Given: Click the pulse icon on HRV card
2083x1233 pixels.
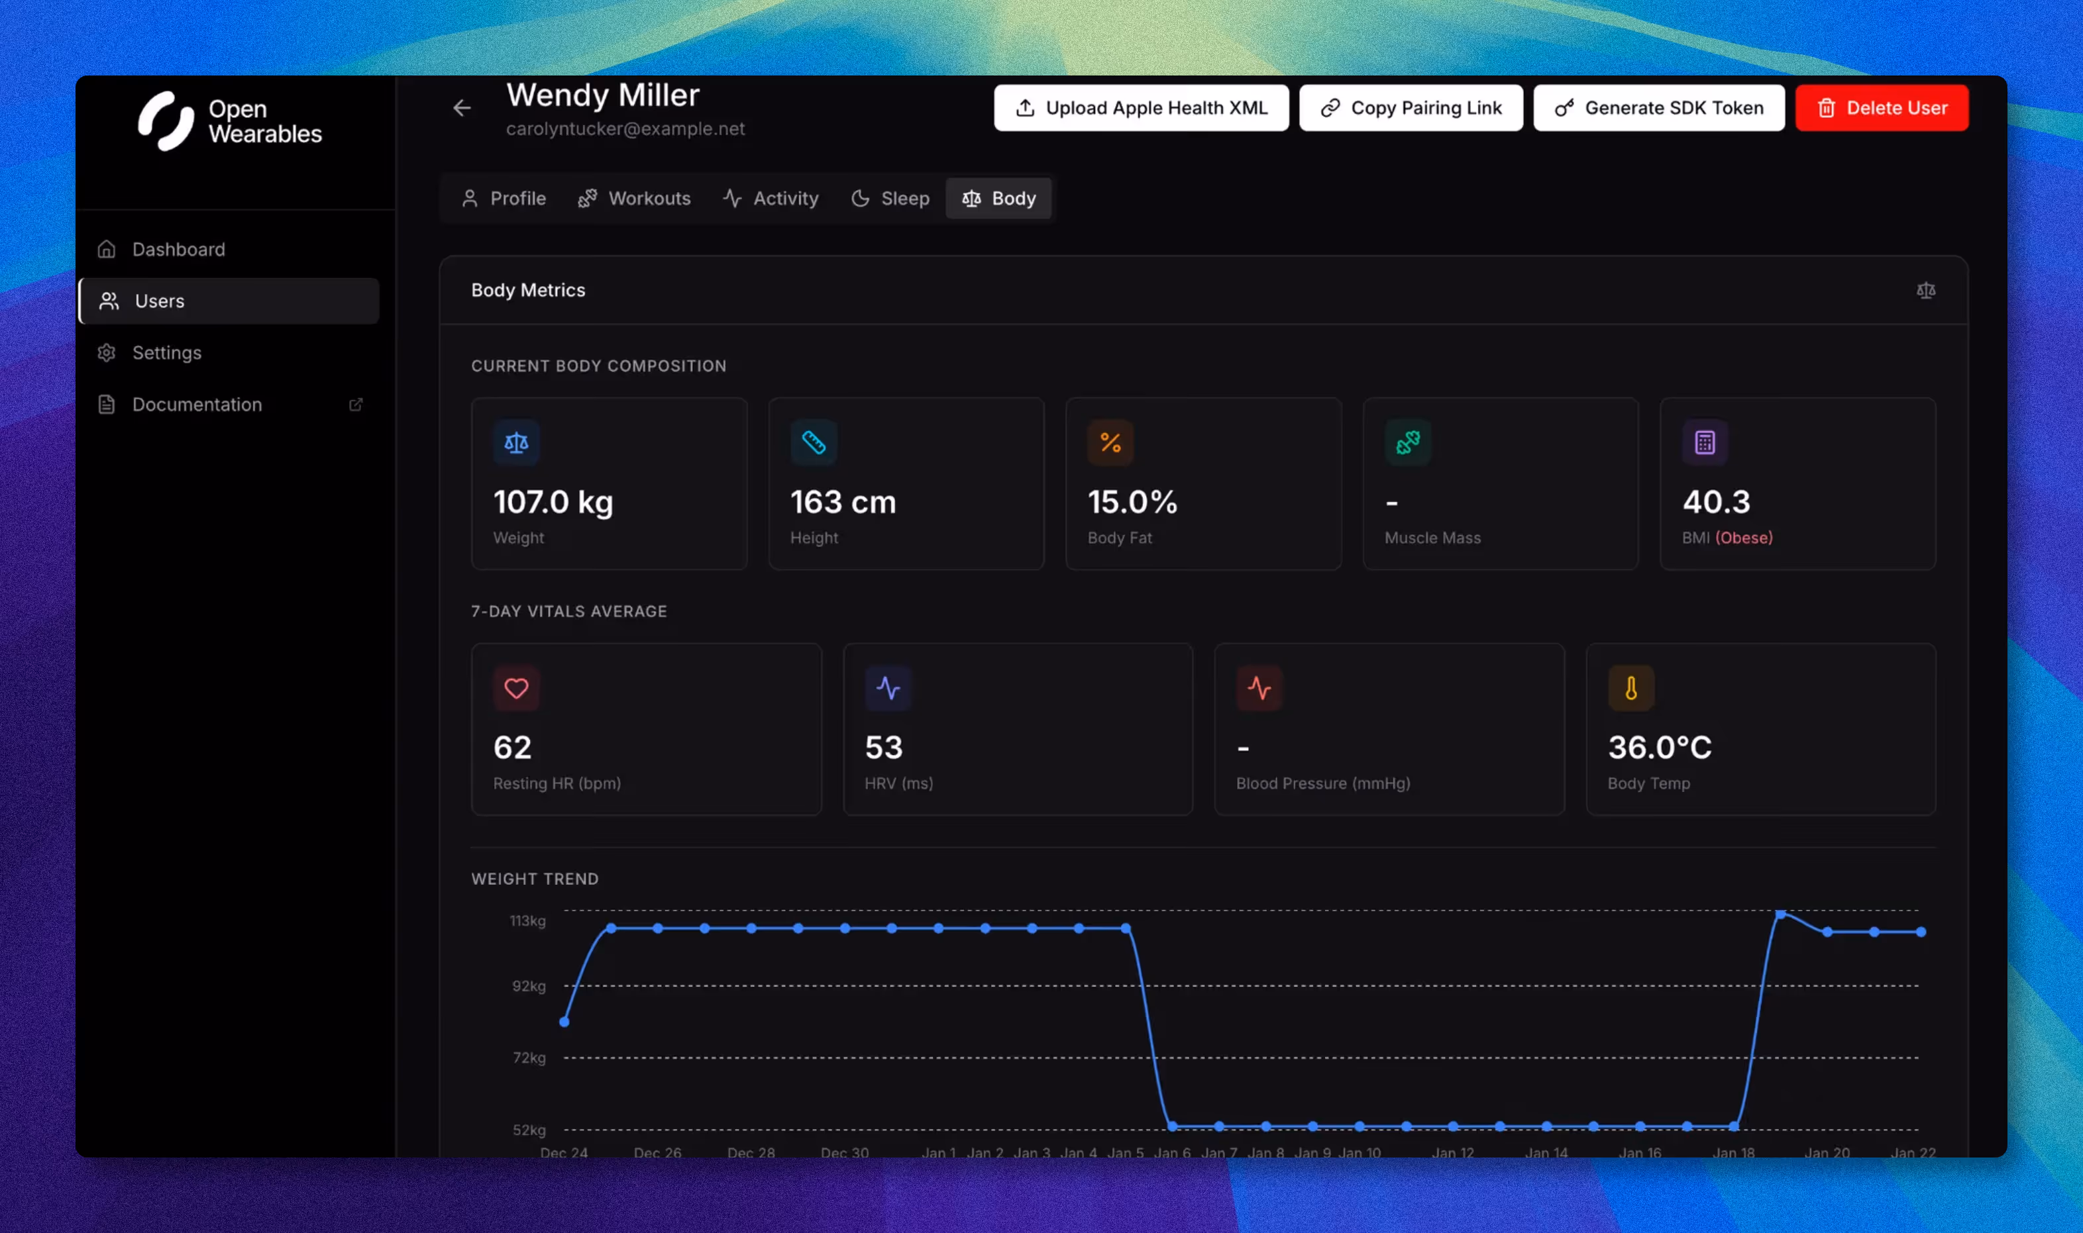Looking at the screenshot, I should coord(888,688).
